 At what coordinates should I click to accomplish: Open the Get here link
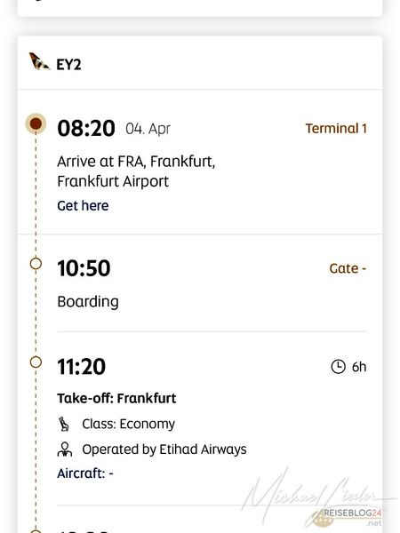click(x=83, y=206)
